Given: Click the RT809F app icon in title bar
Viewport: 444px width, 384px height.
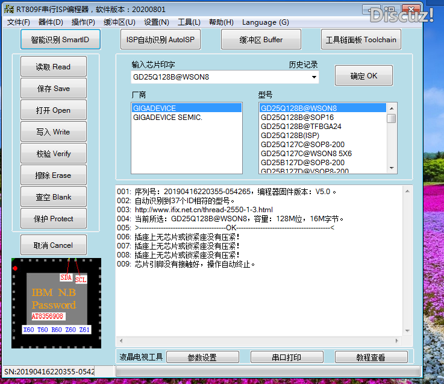Looking at the screenshot, I should 9,10.
